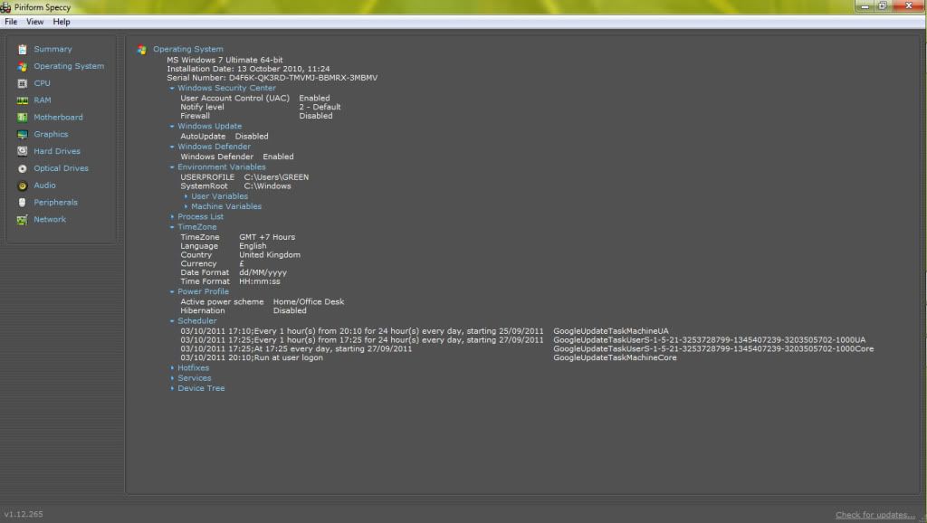
Task: Click the RAM module icon
Action: click(23, 100)
